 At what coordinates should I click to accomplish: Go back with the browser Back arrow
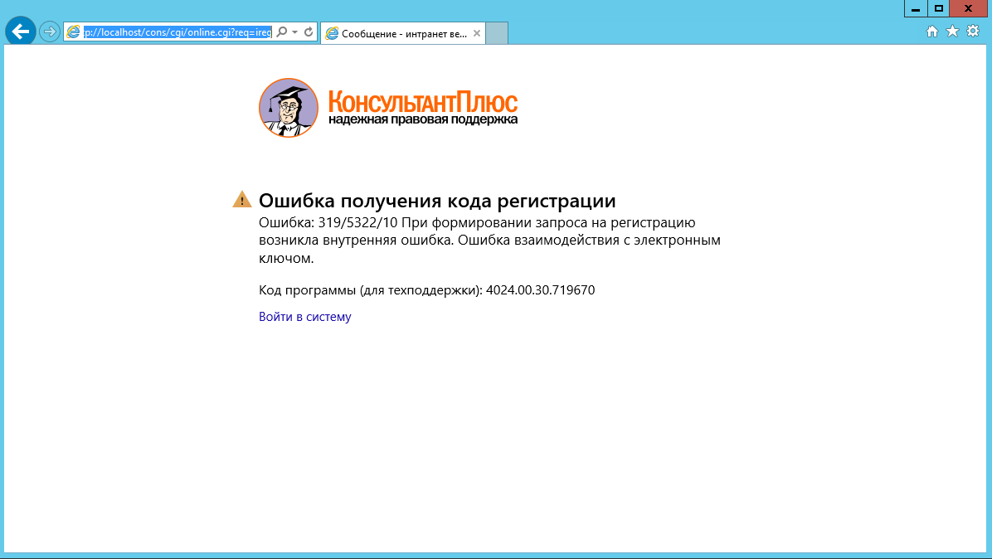pos(20,32)
